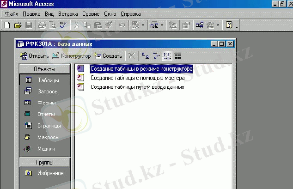The width and height of the screenshot is (293, 189).
Task: Open the Вставка menu
Action: click(68, 14)
